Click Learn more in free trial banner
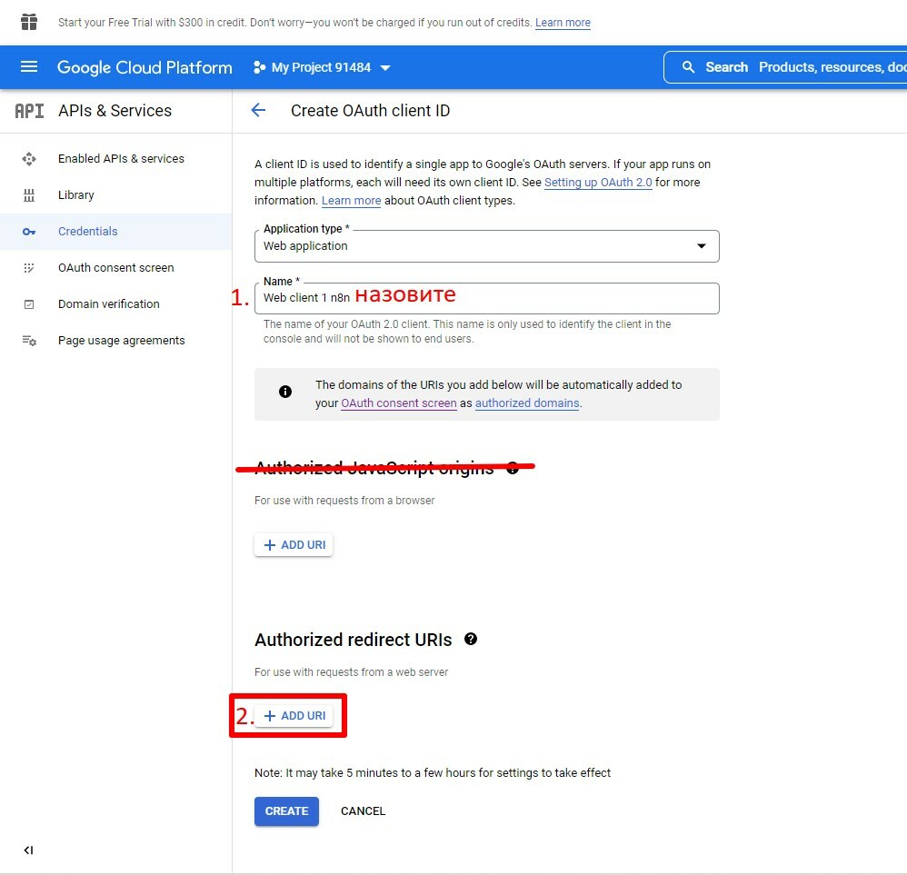 point(563,23)
